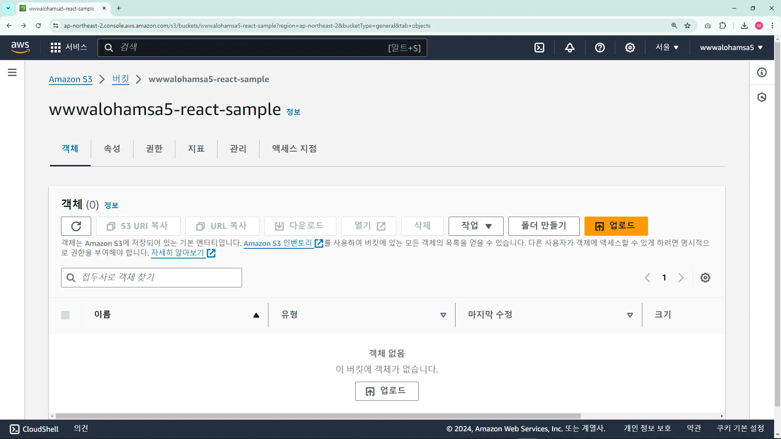Open the info panel icon on right
Screen dimensions: 781x439
coord(762,72)
